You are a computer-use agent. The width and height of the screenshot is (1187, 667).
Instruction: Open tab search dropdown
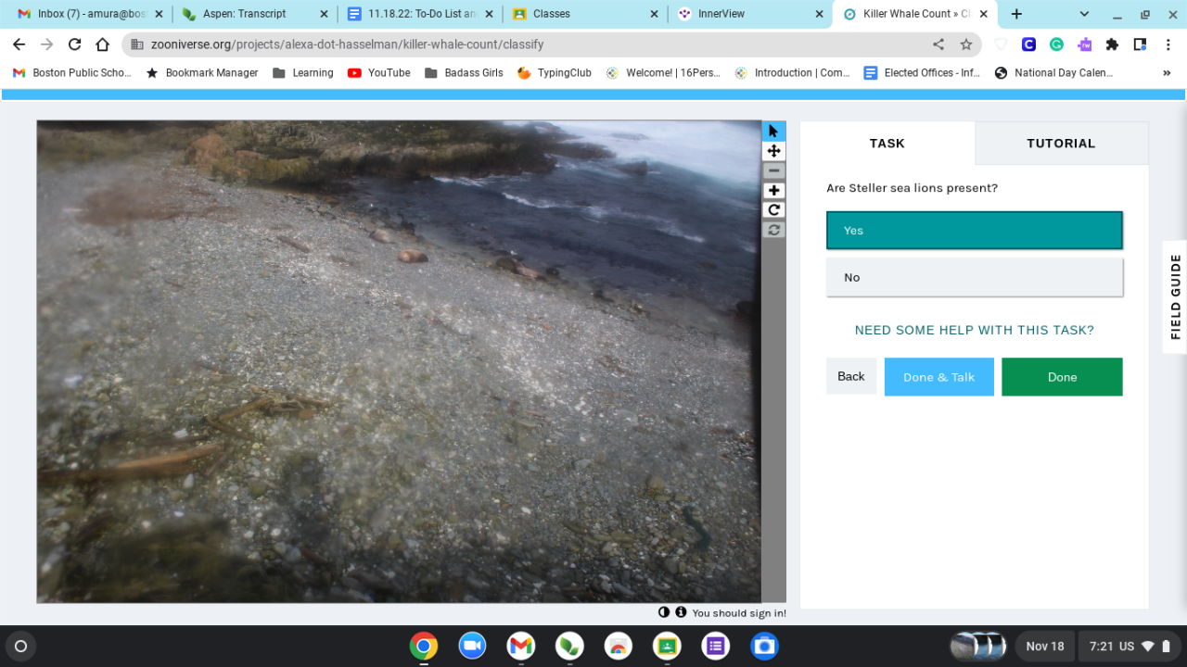click(1084, 14)
